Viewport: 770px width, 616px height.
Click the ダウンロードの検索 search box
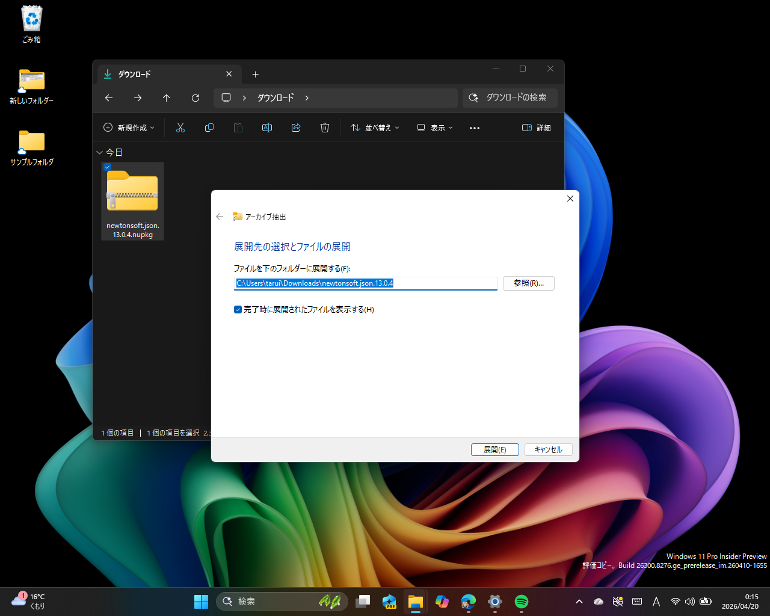point(510,98)
